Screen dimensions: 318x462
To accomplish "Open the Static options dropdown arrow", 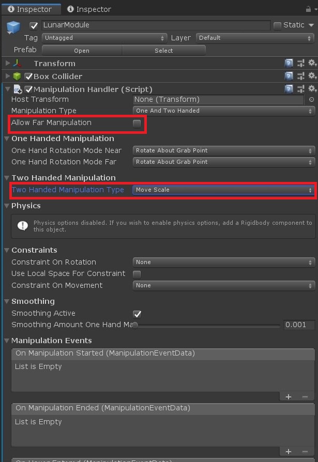I will tap(311, 25).
